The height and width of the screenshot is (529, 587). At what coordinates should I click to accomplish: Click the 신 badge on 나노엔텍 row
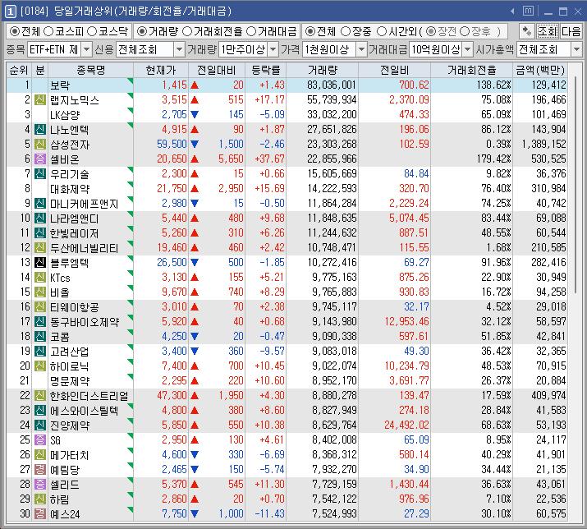pyautogui.click(x=40, y=130)
